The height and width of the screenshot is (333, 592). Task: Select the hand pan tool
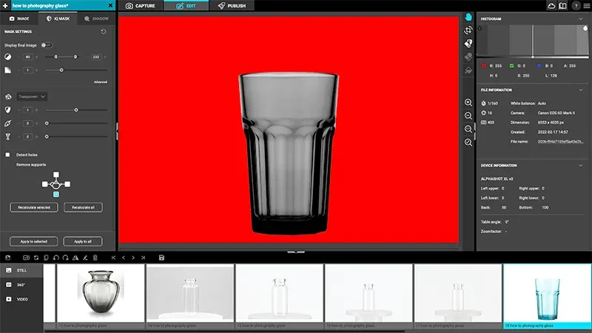tap(468, 17)
